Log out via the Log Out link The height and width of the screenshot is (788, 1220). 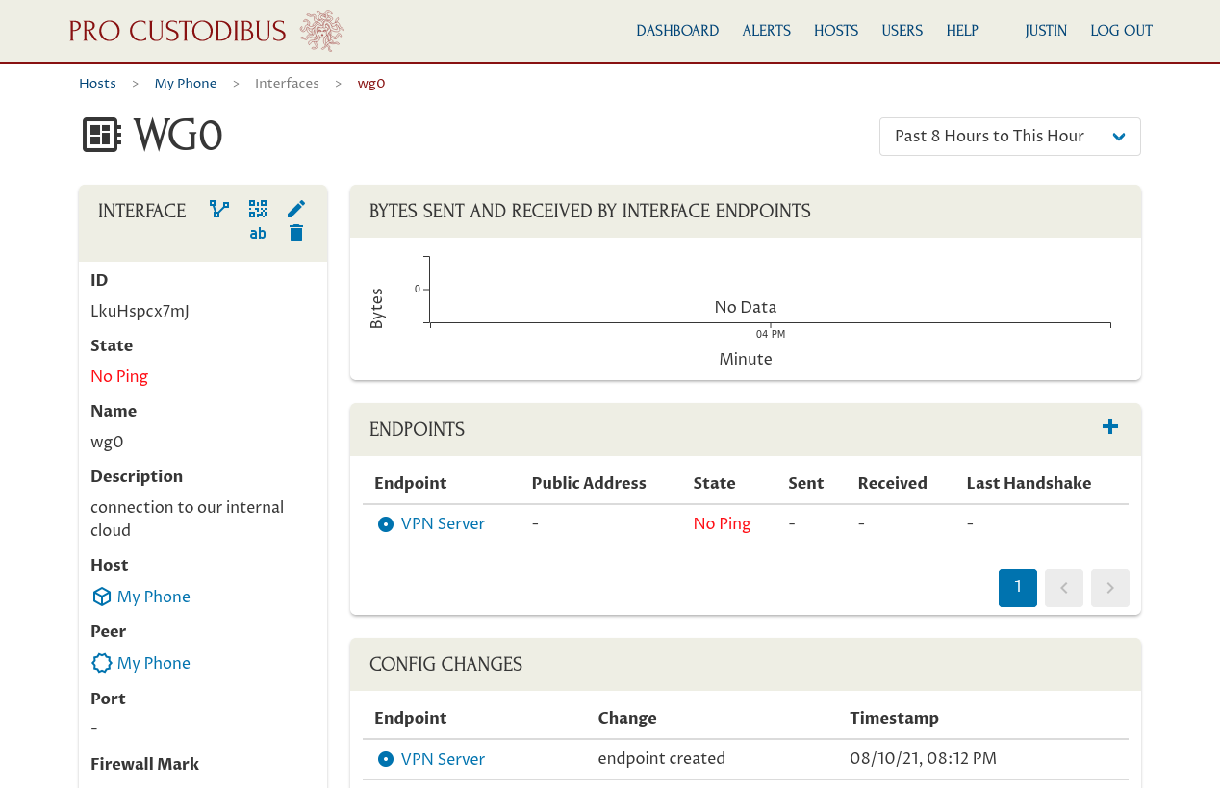click(x=1122, y=31)
